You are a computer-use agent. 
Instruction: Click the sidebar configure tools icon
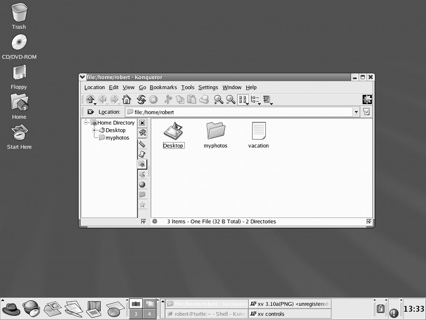[142, 133]
